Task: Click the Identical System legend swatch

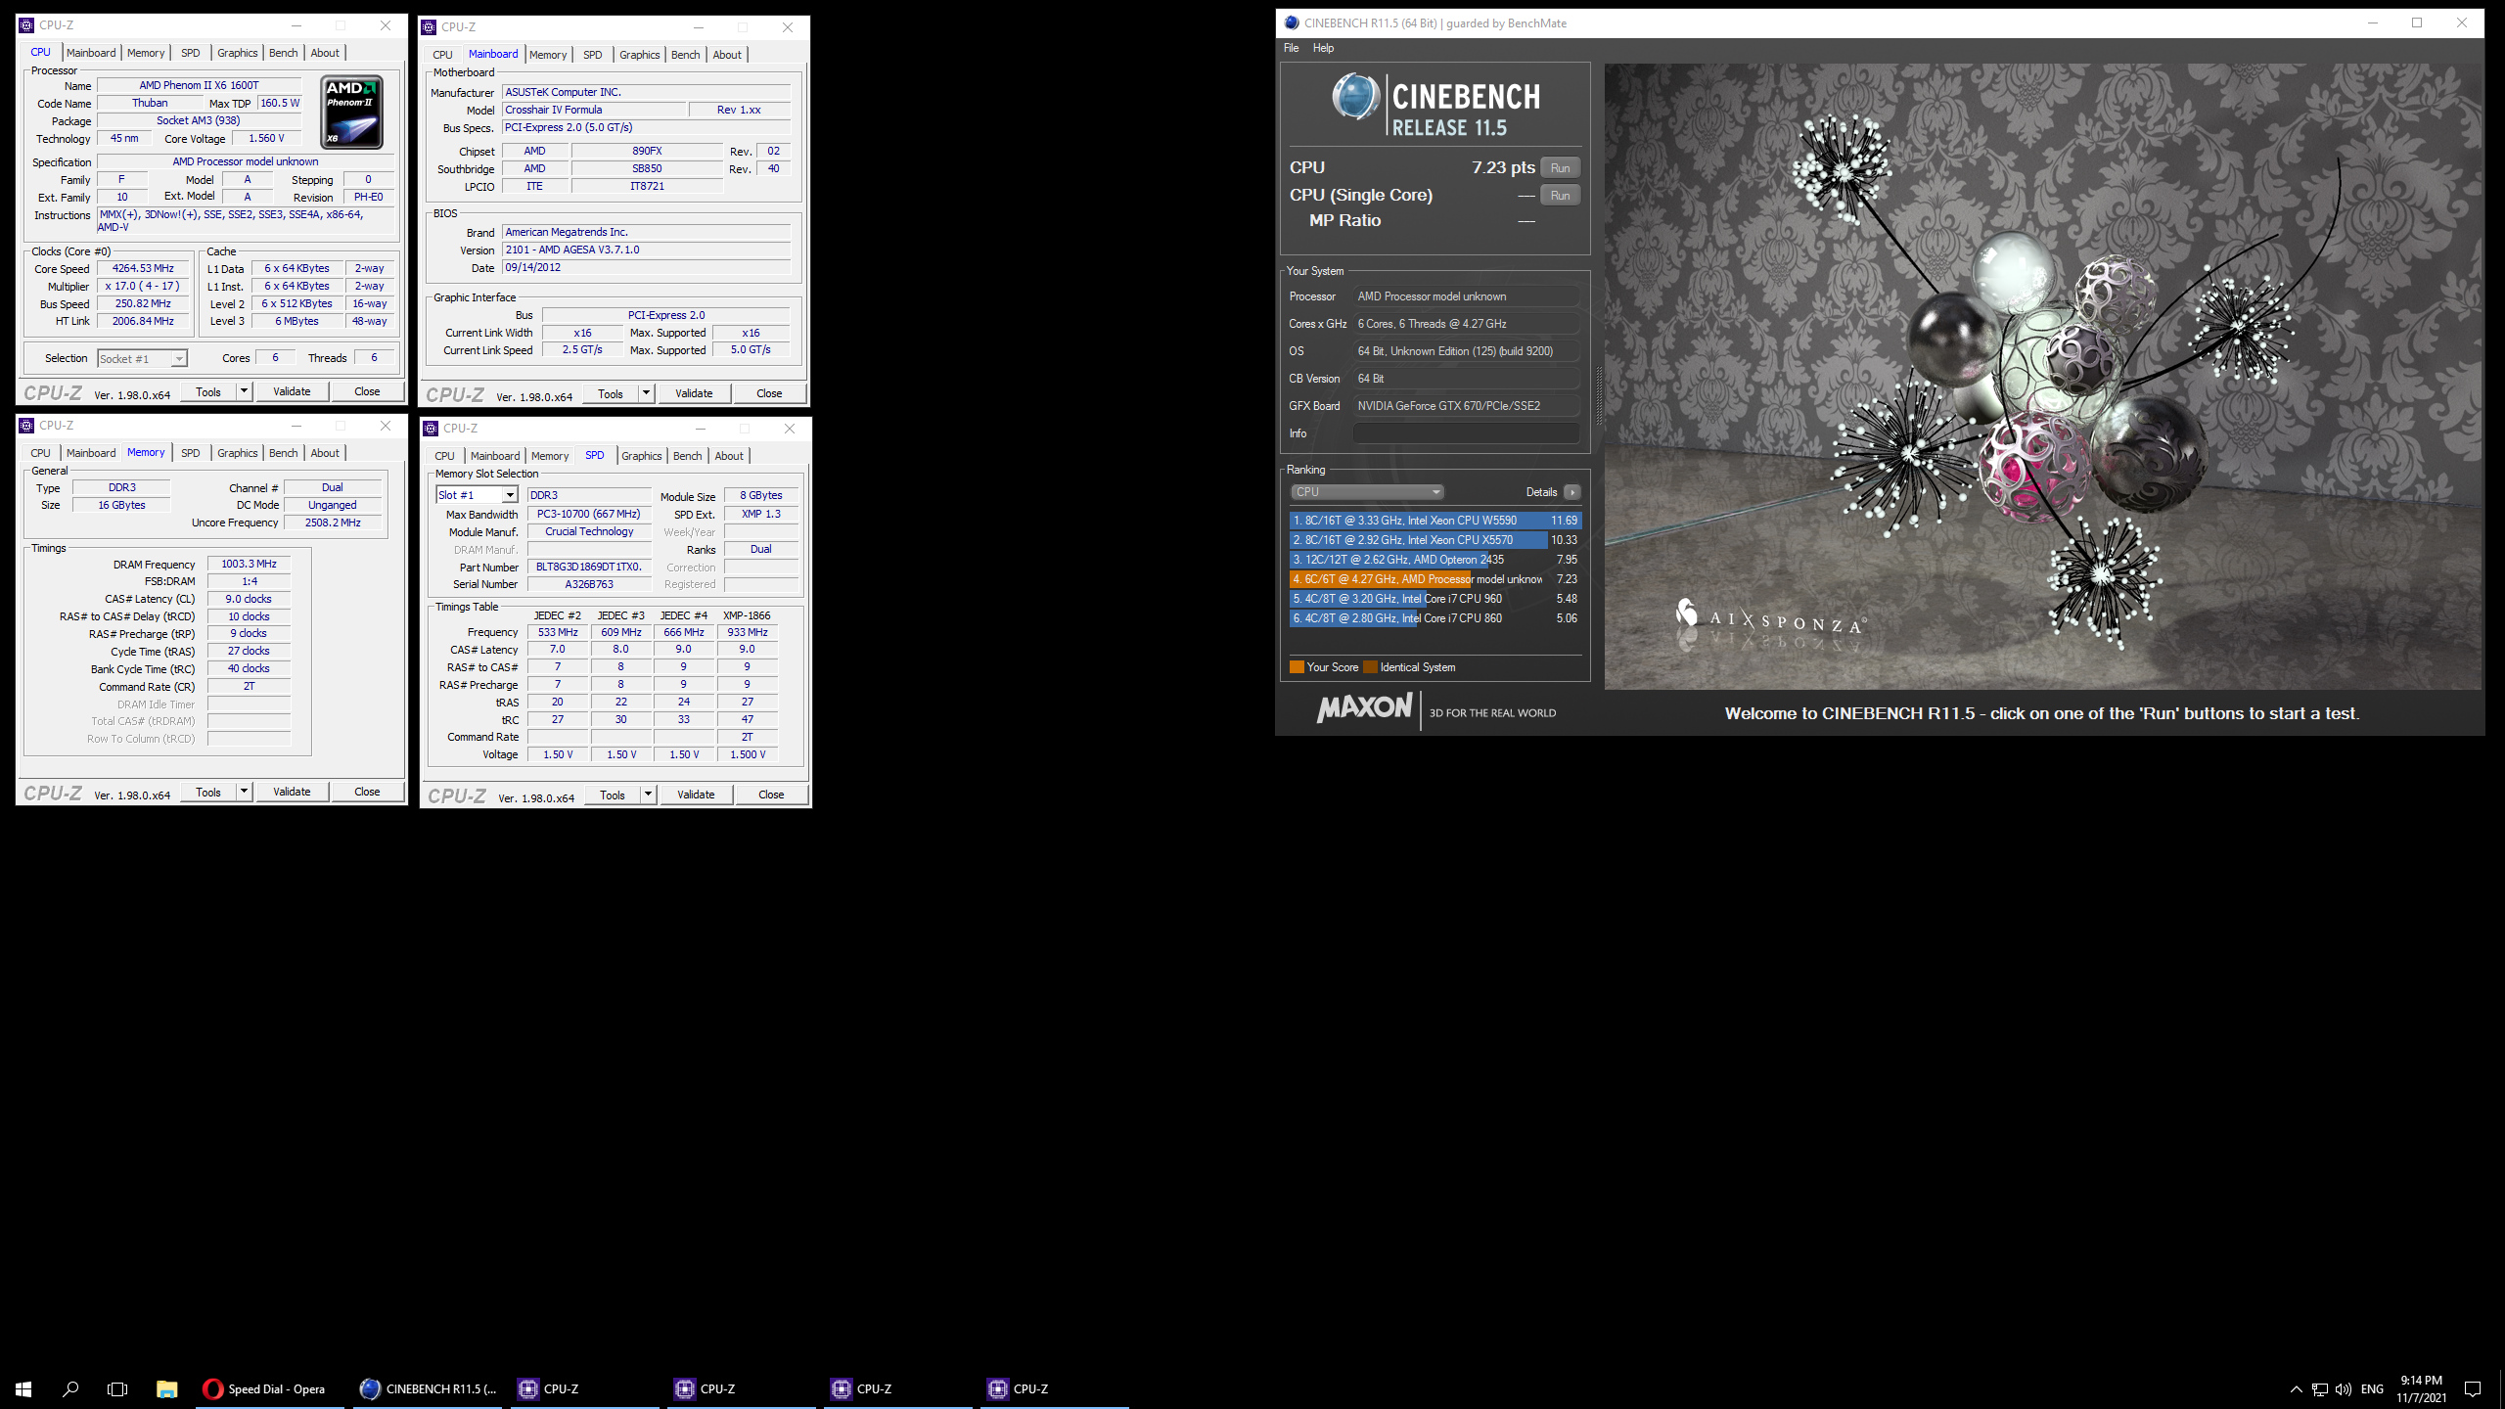Action: coord(1371,667)
